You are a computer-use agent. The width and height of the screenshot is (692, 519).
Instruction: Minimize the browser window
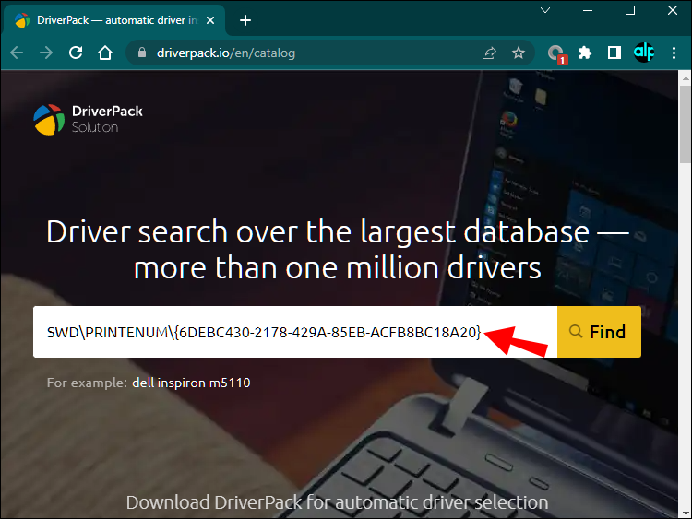tap(588, 10)
